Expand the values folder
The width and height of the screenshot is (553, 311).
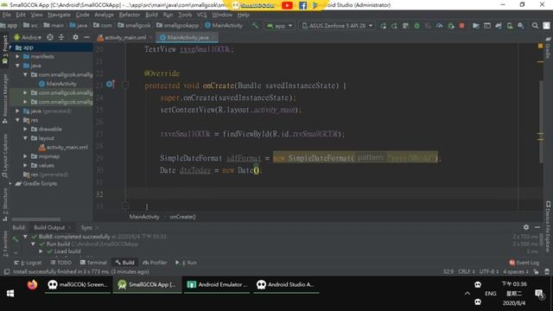pyautogui.click(x=25, y=165)
